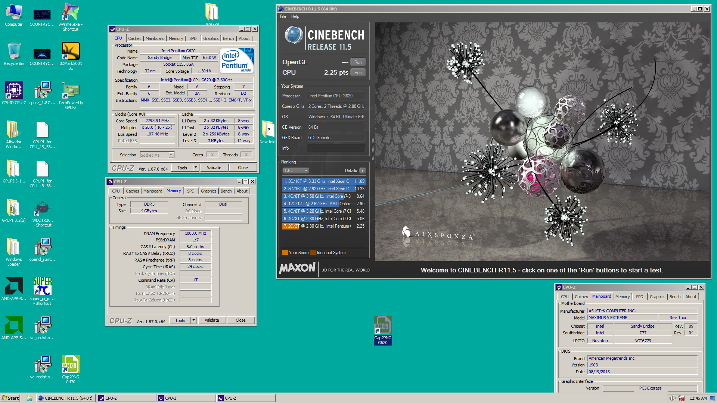Expand Tools dropdown arrow in Memory tab window

[x=193, y=321]
